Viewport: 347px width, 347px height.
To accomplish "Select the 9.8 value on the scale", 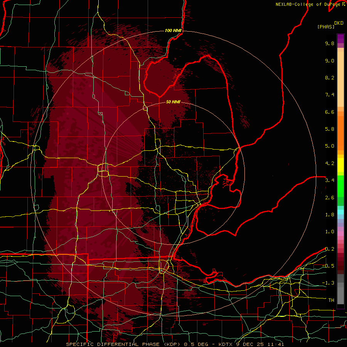I will [330, 43].
